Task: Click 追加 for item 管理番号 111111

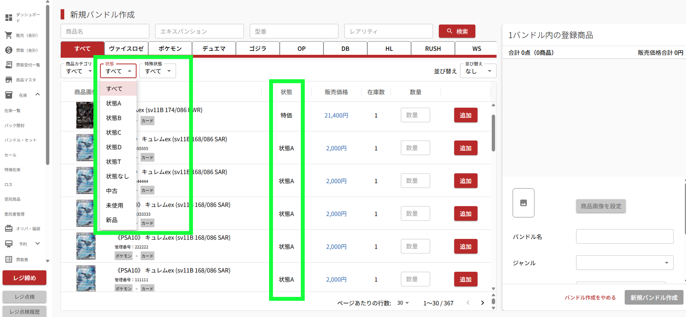Action: coord(466,279)
